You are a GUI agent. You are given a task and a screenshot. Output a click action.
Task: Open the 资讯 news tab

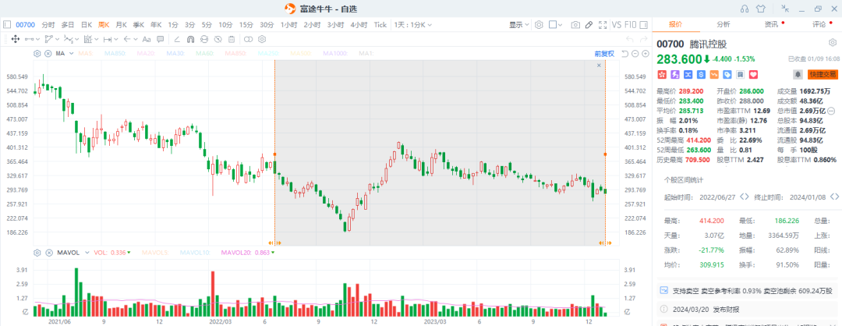coord(772,24)
